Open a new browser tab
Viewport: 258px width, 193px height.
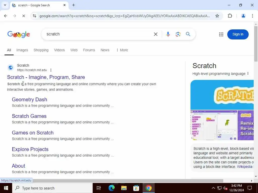[x=74, y=5]
